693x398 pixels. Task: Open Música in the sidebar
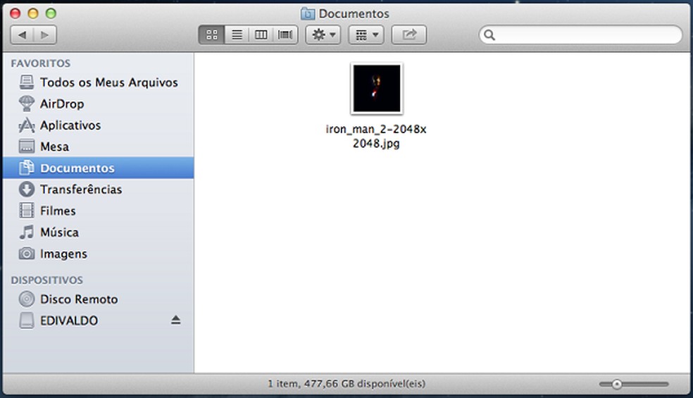(x=98, y=232)
